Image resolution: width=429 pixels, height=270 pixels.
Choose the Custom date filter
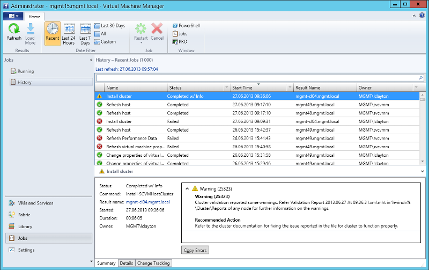(105, 42)
